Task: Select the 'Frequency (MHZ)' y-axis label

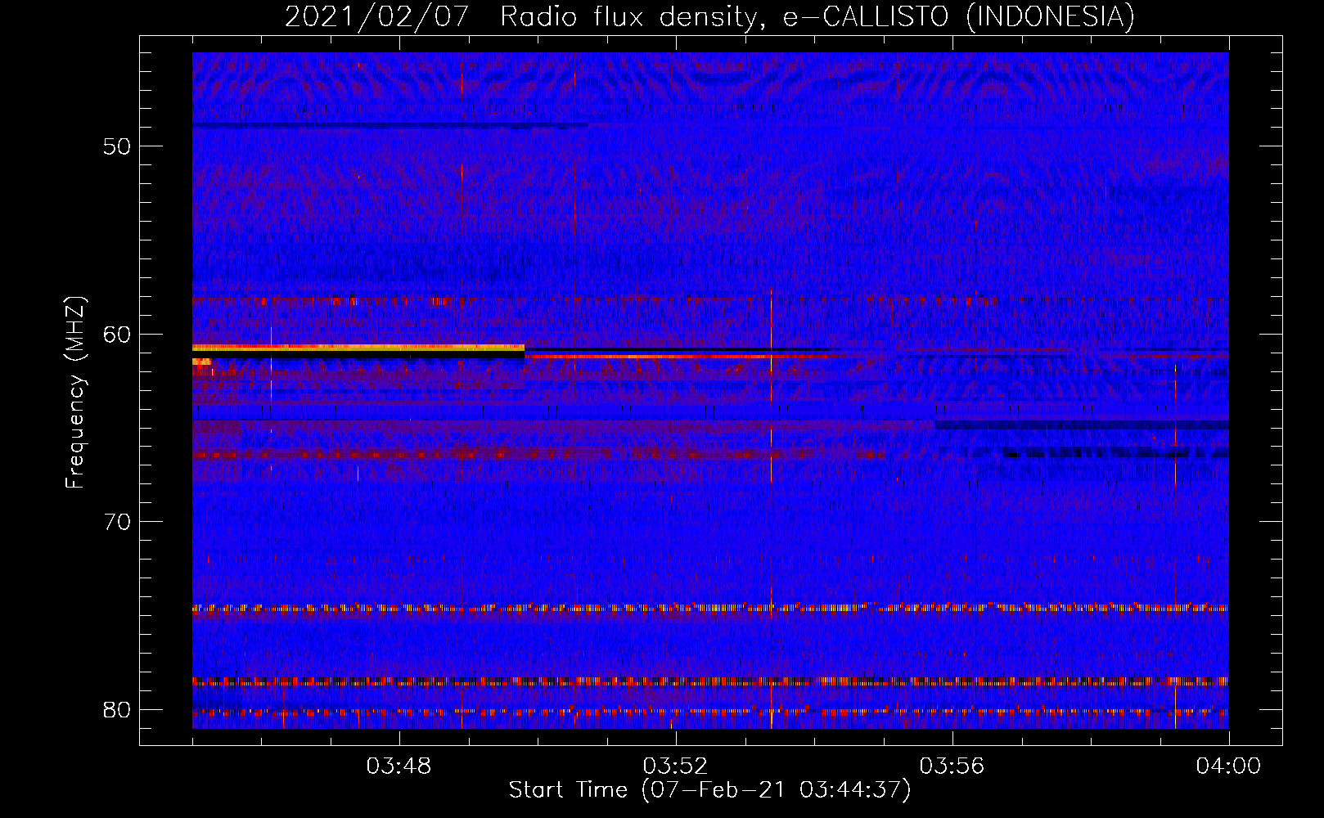Action: click(75, 393)
